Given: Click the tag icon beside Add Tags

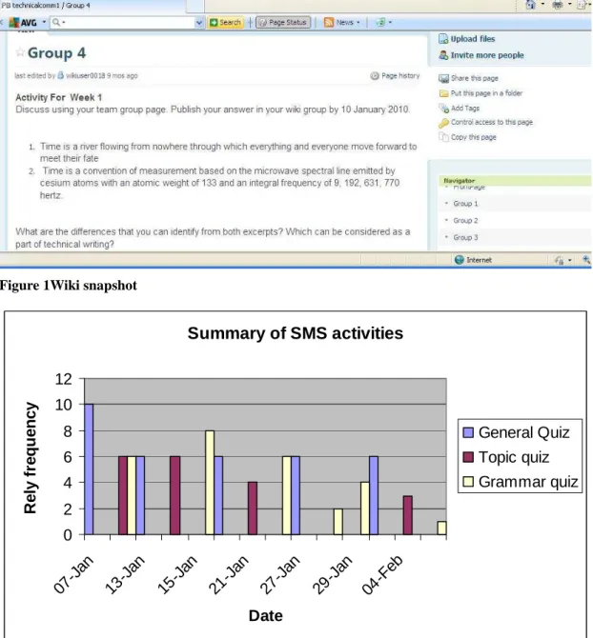Looking at the screenshot, I should point(443,109).
